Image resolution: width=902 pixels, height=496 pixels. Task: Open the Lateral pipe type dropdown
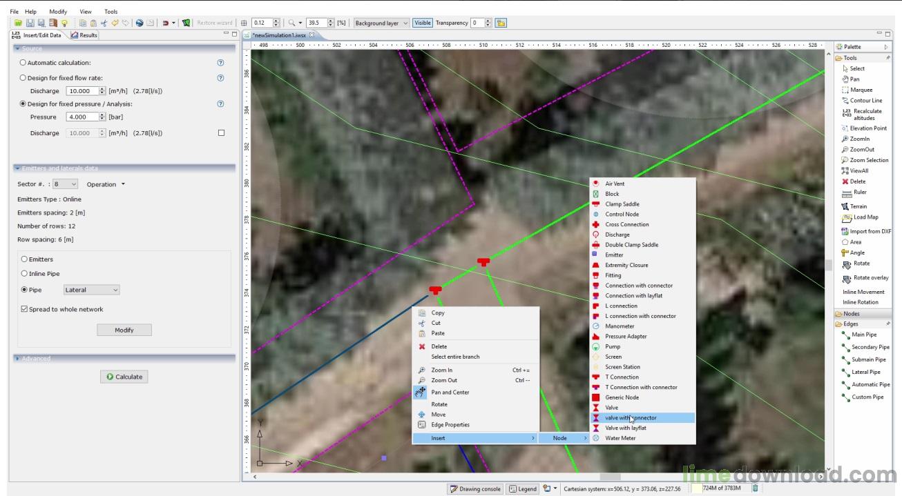tap(92, 290)
